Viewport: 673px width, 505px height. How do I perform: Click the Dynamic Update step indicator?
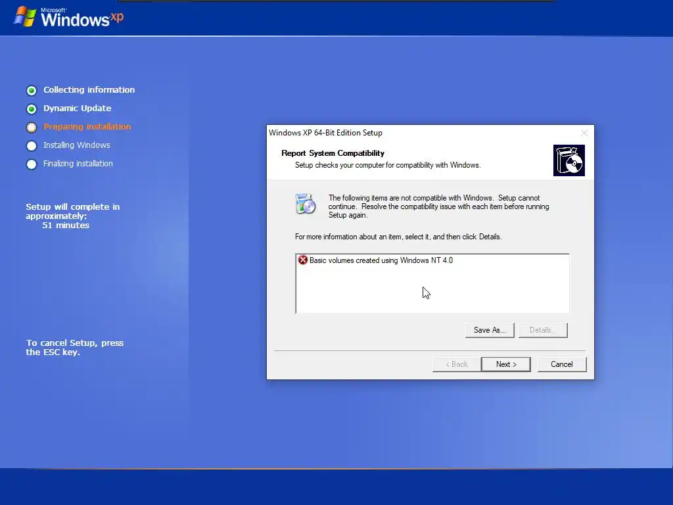[32, 108]
